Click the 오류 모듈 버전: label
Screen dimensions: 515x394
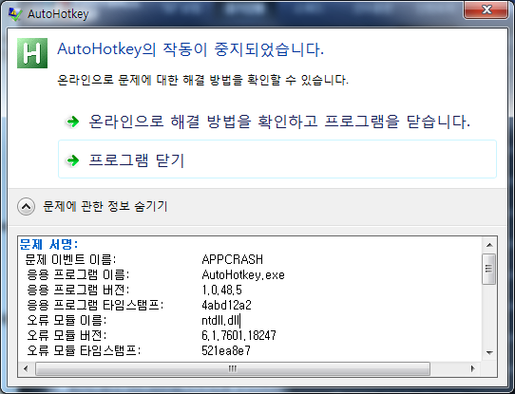(x=67, y=335)
